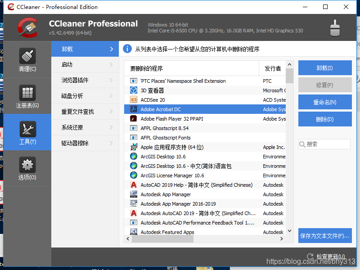Click the Adobe Flash Player icon
The height and width of the screenshot is (270, 360).
tap(134, 118)
